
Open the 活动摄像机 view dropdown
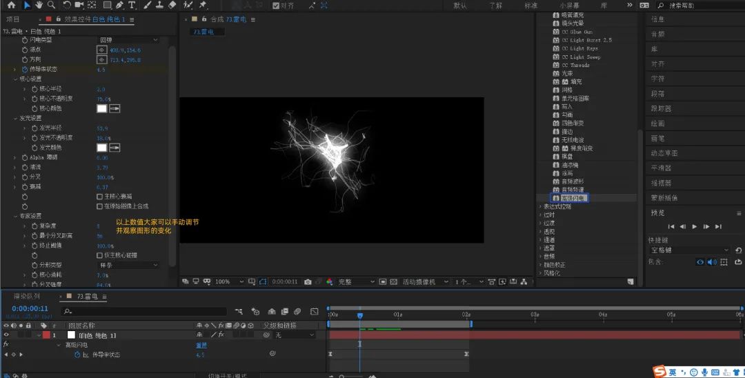pos(425,281)
